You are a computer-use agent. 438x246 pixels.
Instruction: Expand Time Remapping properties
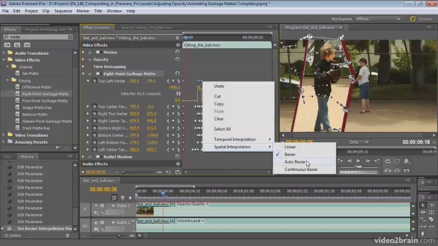click(83, 66)
